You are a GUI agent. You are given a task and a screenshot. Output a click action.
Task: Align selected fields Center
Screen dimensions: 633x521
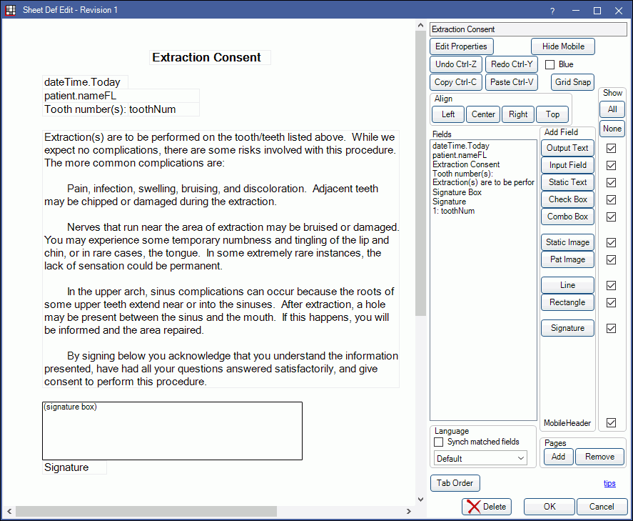tap(483, 114)
